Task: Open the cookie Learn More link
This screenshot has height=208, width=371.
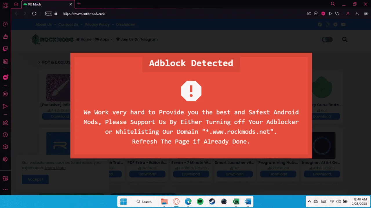Action: pyautogui.click(x=55, y=168)
